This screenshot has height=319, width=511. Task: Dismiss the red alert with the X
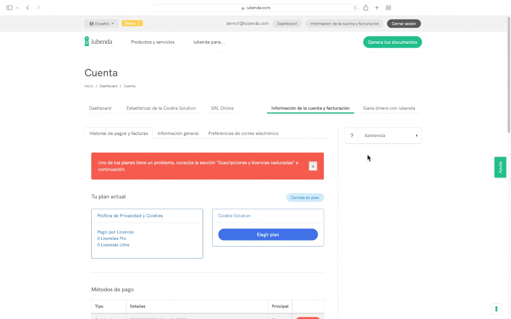313,166
